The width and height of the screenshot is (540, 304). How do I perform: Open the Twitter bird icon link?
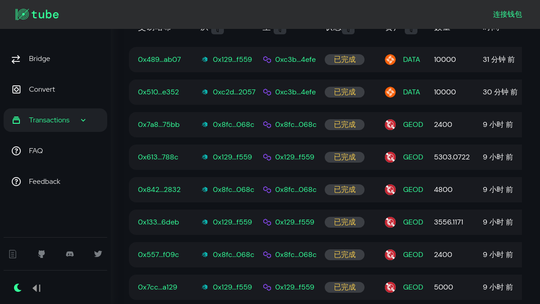point(98,254)
